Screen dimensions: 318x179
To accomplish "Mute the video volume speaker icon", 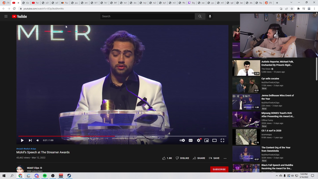I will coord(38,140).
